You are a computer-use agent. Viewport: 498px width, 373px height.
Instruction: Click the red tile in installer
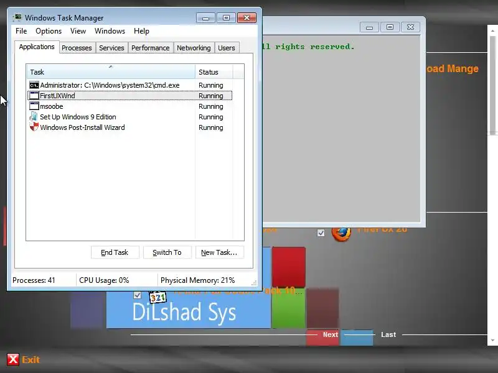288,267
